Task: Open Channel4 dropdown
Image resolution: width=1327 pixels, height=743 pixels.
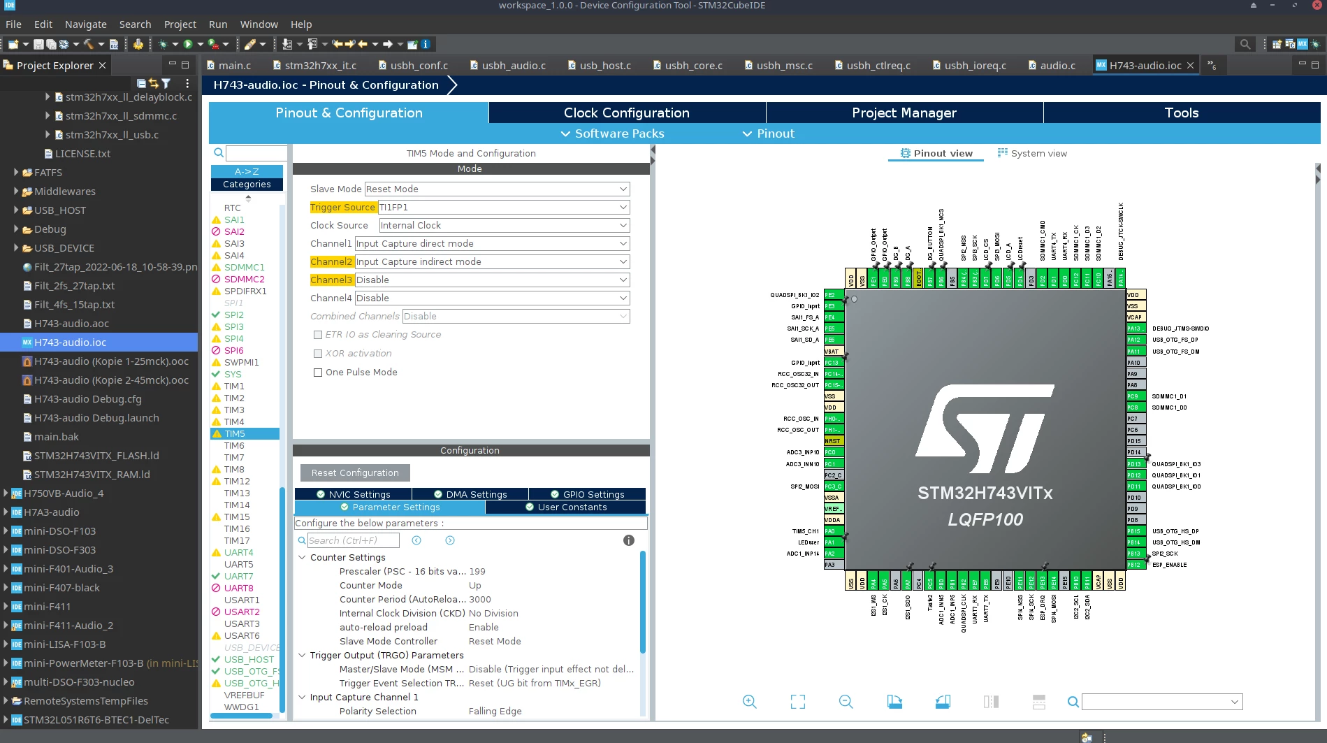Action: 492,298
